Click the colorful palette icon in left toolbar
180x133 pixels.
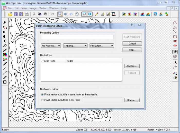coord(5,55)
